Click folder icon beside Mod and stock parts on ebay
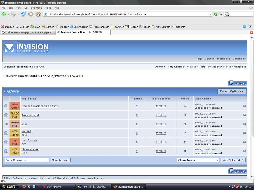Screen dimensions: 254x190 (x=6, y=106)
